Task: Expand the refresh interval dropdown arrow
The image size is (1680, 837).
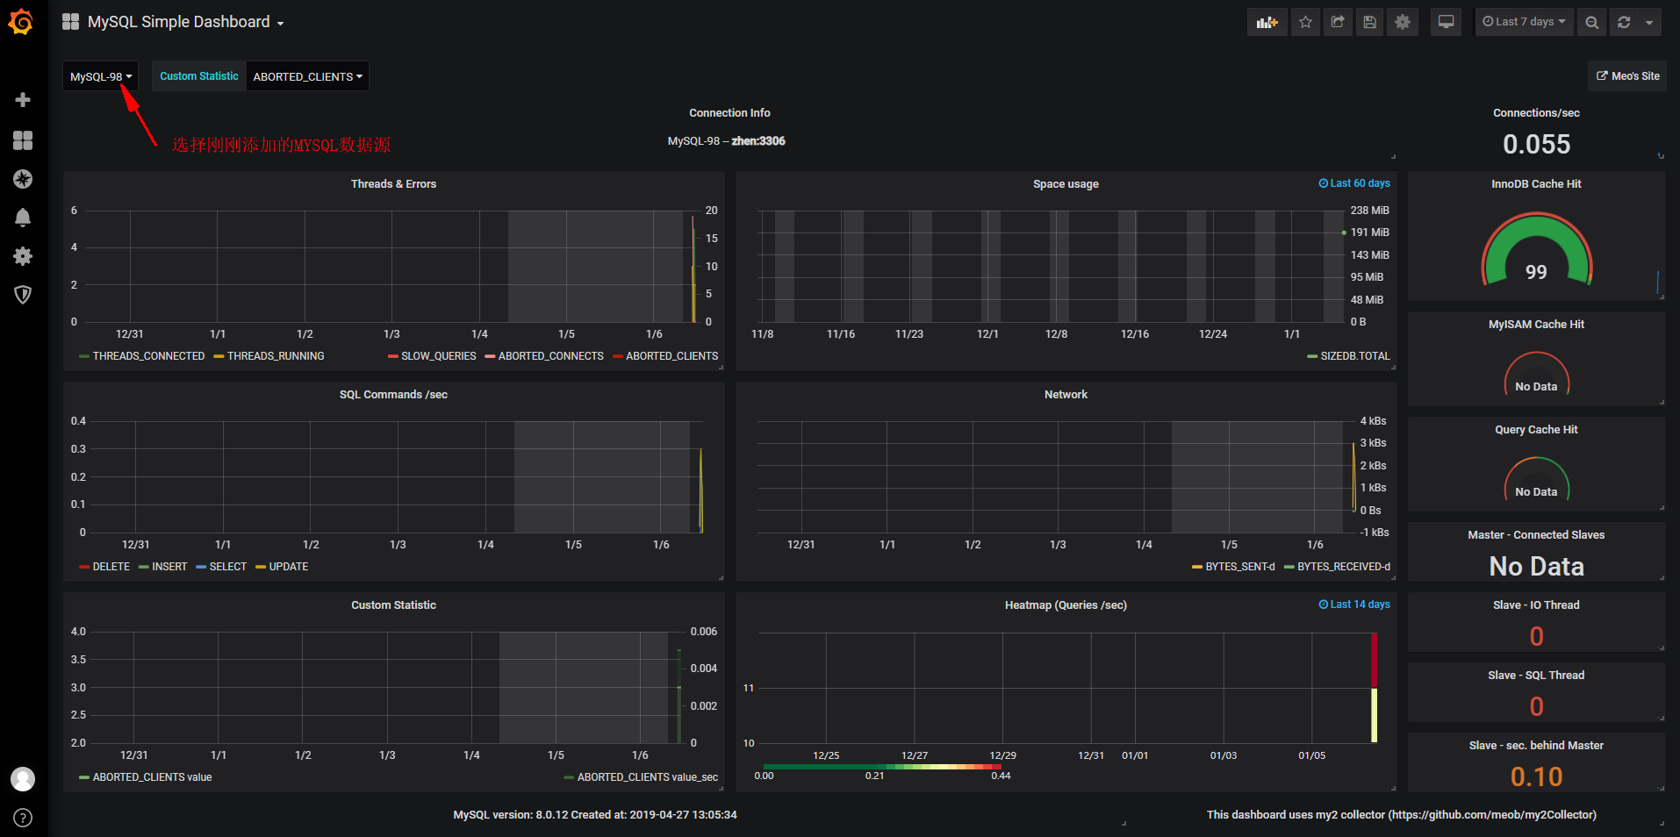Action: point(1649,22)
